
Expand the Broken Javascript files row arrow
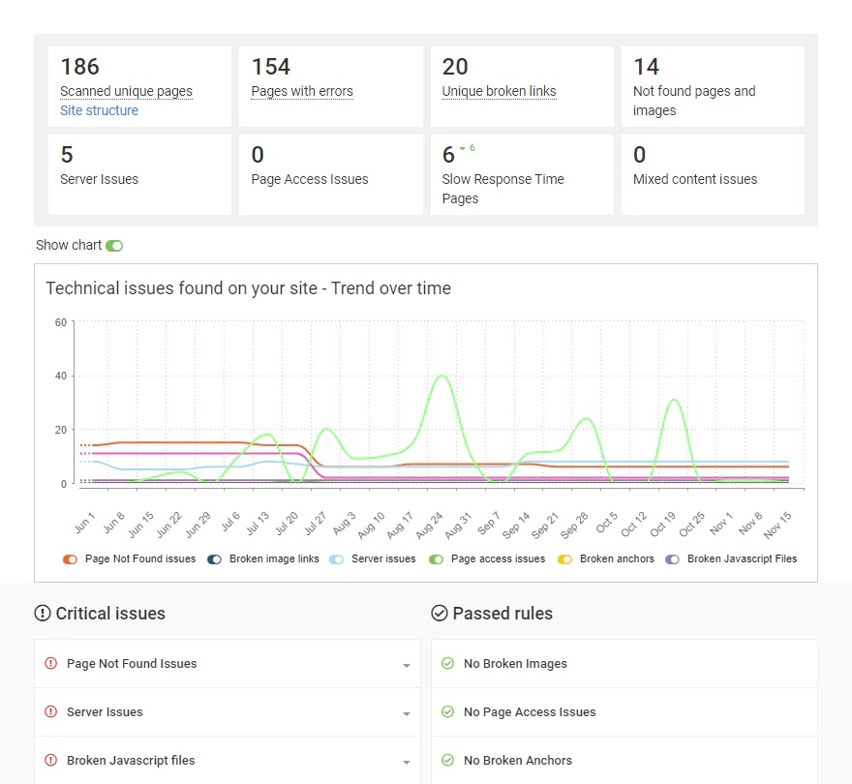pyautogui.click(x=407, y=763)
